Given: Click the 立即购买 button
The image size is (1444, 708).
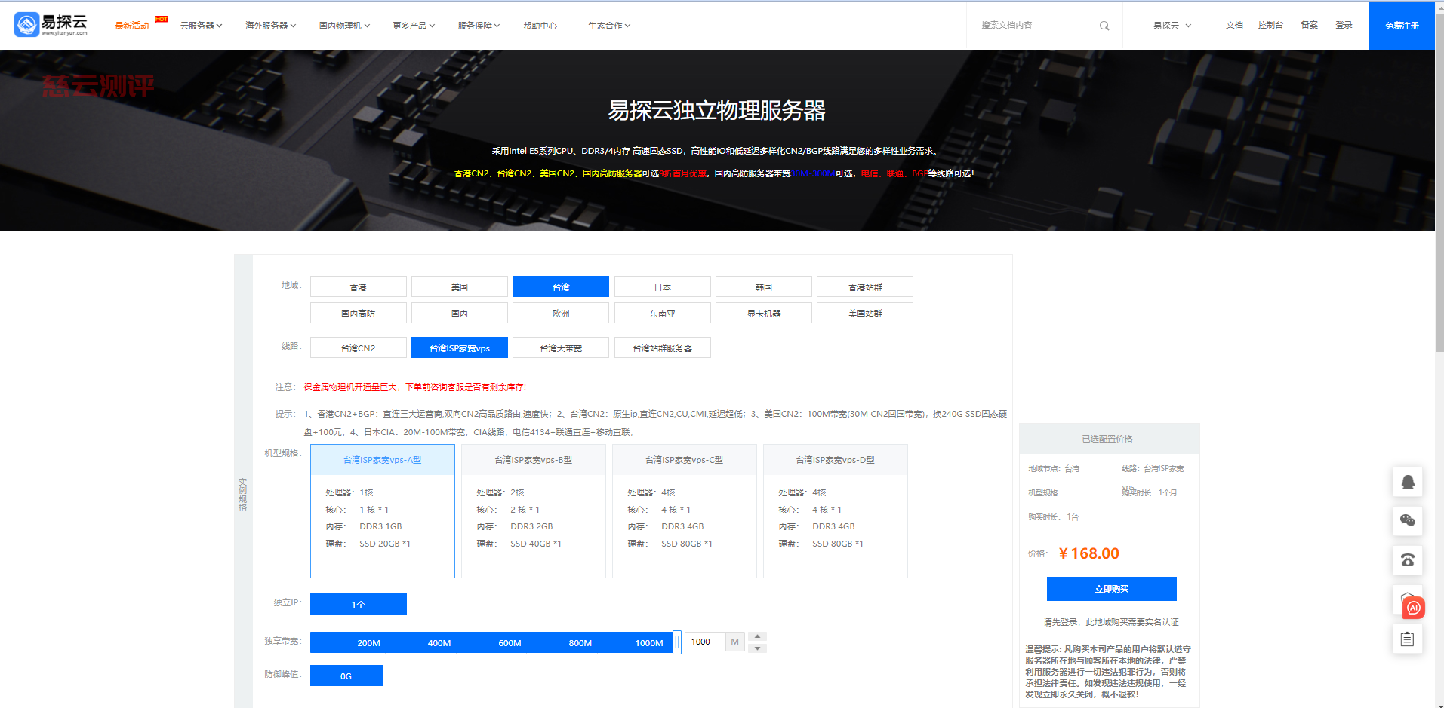Looking at the screenshot, I should click(x=1111, y=589).
